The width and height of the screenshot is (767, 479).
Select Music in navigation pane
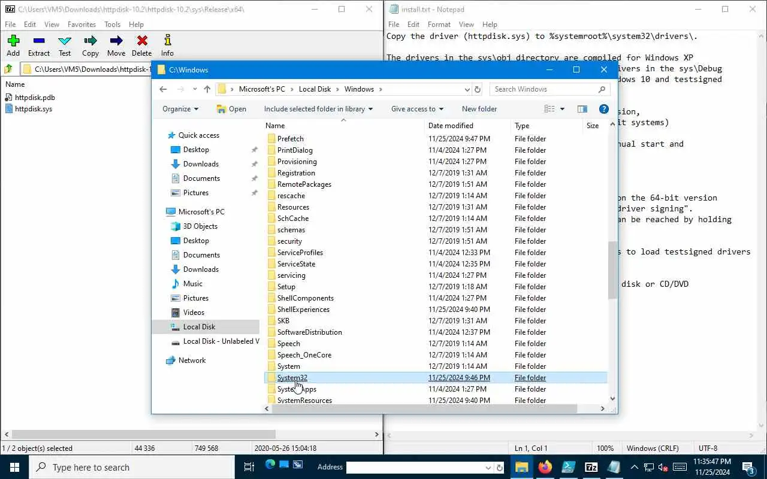pyautogui.click(x=192, y=284)
